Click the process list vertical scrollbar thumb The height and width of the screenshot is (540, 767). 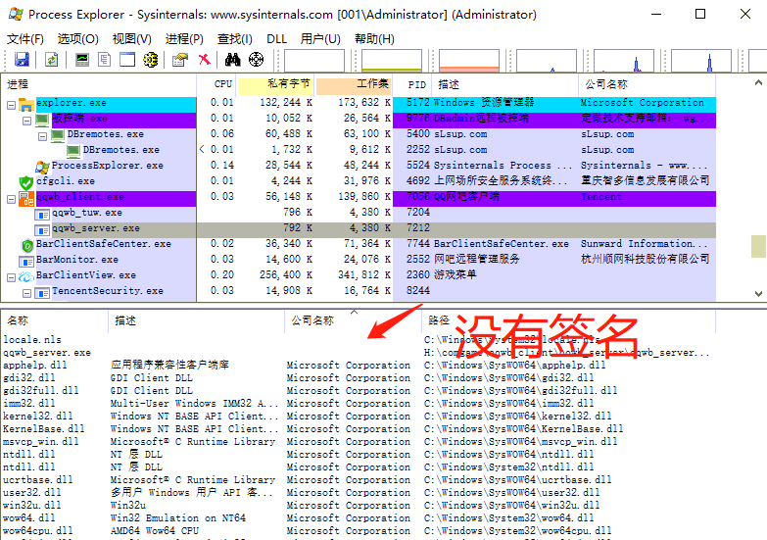[757, 246]
